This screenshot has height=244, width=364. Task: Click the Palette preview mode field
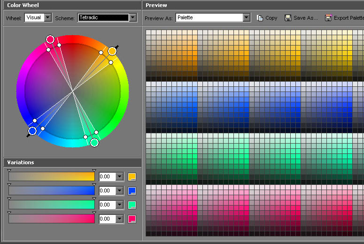(209, 17)
